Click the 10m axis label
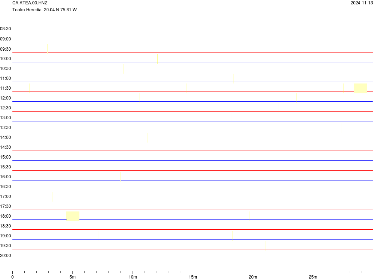Viewport: 373px width, 280px height. (x=133, y=277)
